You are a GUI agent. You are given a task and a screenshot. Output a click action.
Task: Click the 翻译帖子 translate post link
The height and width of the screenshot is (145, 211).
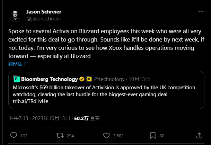(x=18, y=64)
